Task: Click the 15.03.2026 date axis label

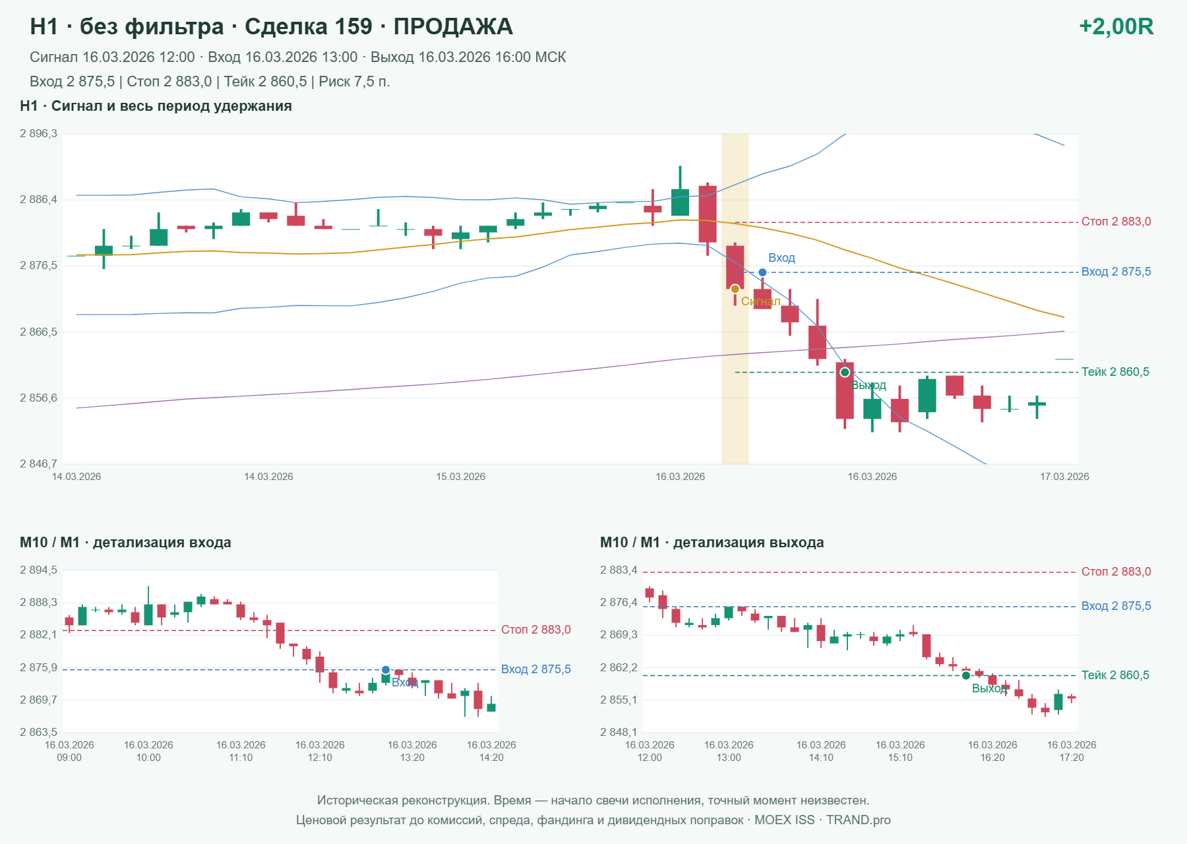Action: pyautogui.click(x=460, y=477)
